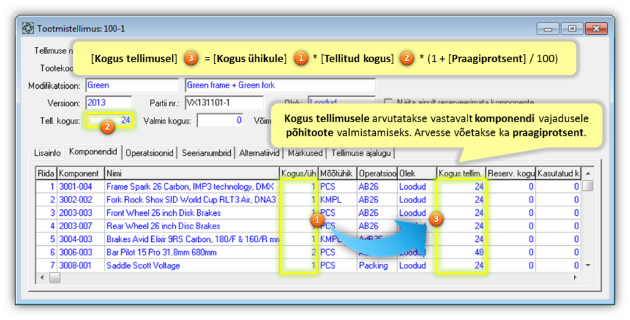This screenshot has width=630, height=320.
Task: Switch to the Operatsioonid tab
Action: coord(151,153)
